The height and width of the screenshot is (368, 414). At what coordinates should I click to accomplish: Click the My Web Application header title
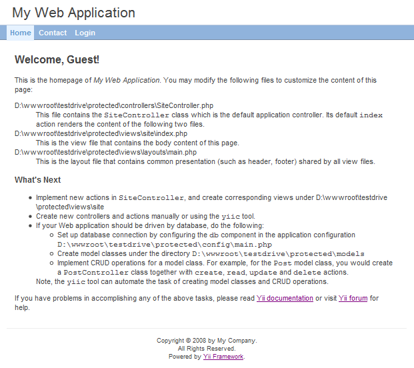coord(73,13)
